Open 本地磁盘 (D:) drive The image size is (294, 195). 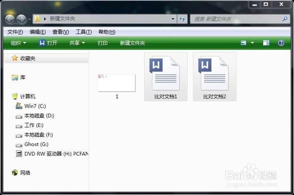pyautogui.click(x=39, y=116)
